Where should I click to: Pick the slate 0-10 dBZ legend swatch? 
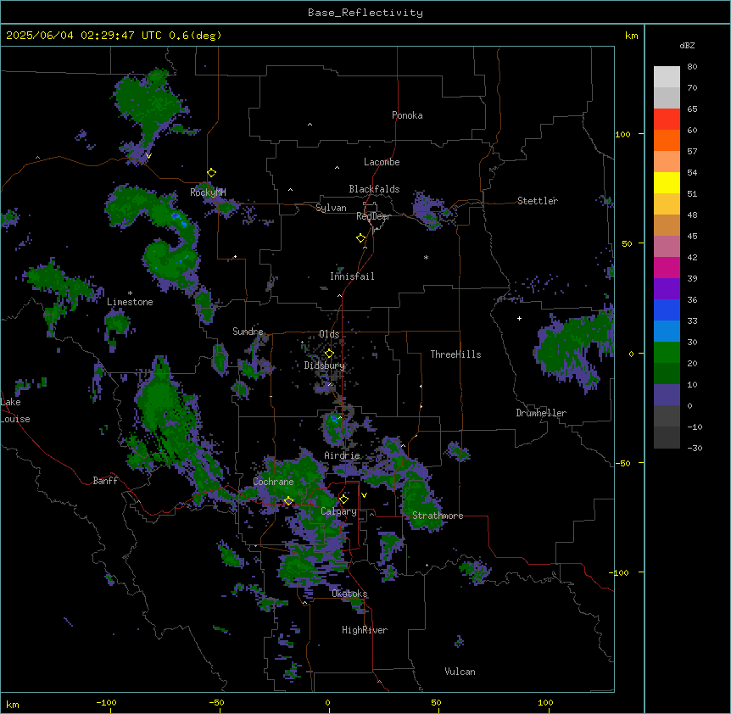pos(667,395)
